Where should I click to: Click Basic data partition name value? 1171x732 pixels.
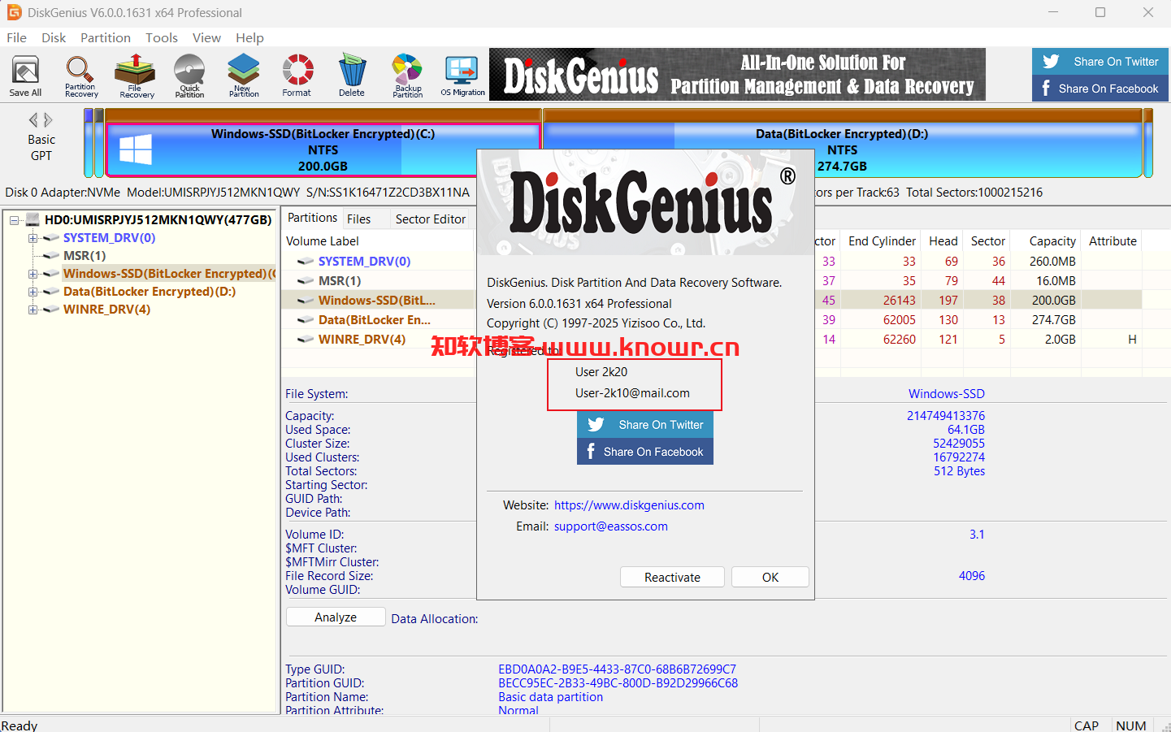tap(550, 697)
